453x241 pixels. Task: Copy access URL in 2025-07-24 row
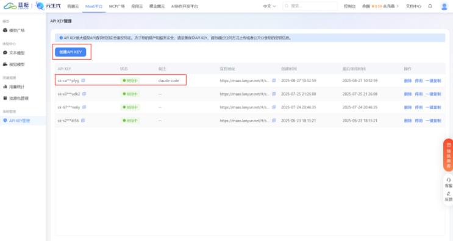coord(274,107)
